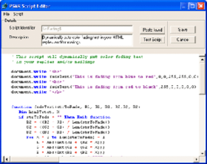
Task: Click the Test Script button
Action: tap(152, 40)
